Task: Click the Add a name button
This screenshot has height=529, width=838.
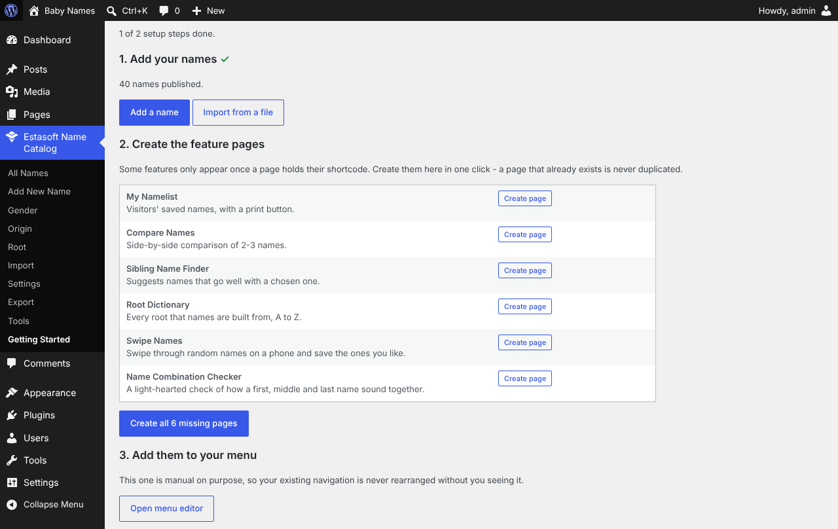Action: (x=155, y=113)
